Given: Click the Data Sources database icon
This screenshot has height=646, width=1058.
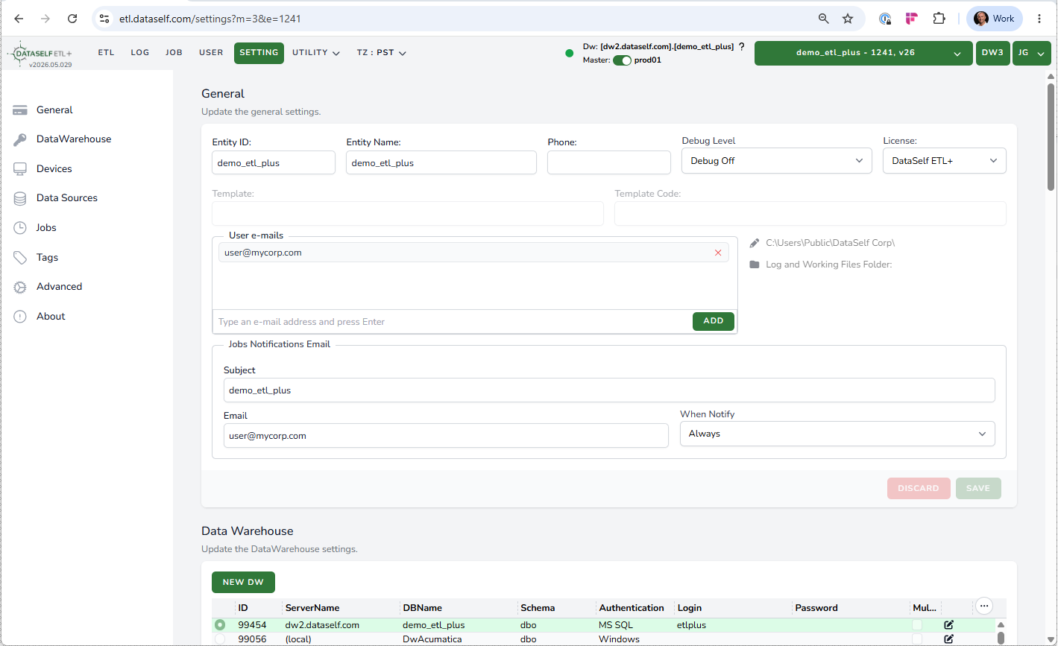Looking at the screenshot, I should point(20,198).
